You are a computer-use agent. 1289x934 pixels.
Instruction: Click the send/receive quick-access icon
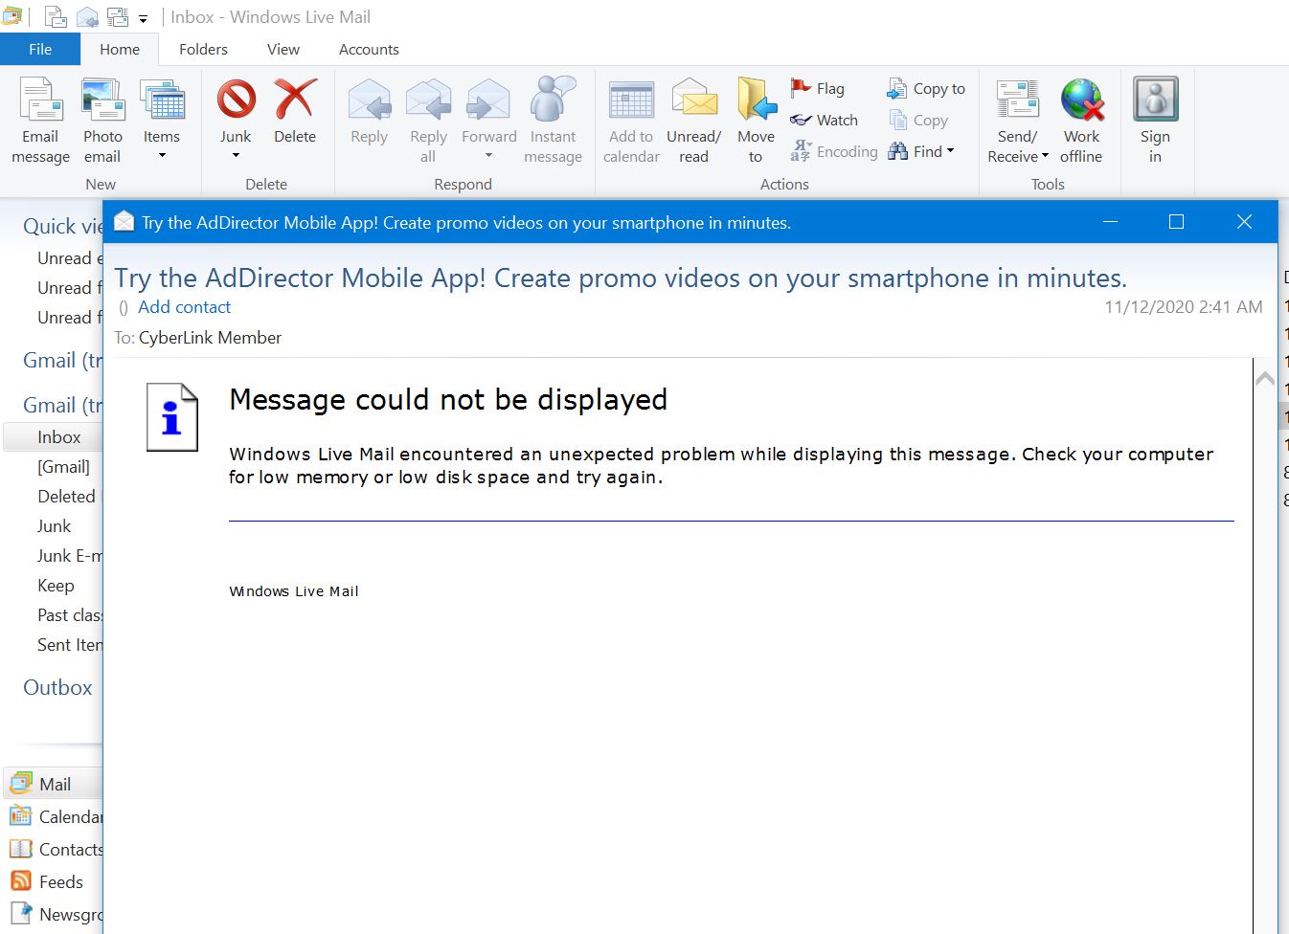[x=118, y=17]
